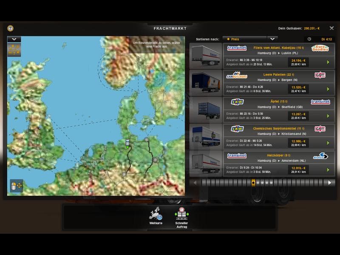The height and width of the screenshot is (255, 340).
Task: Open the Weltkarte world map
Action: pos(156,216)
